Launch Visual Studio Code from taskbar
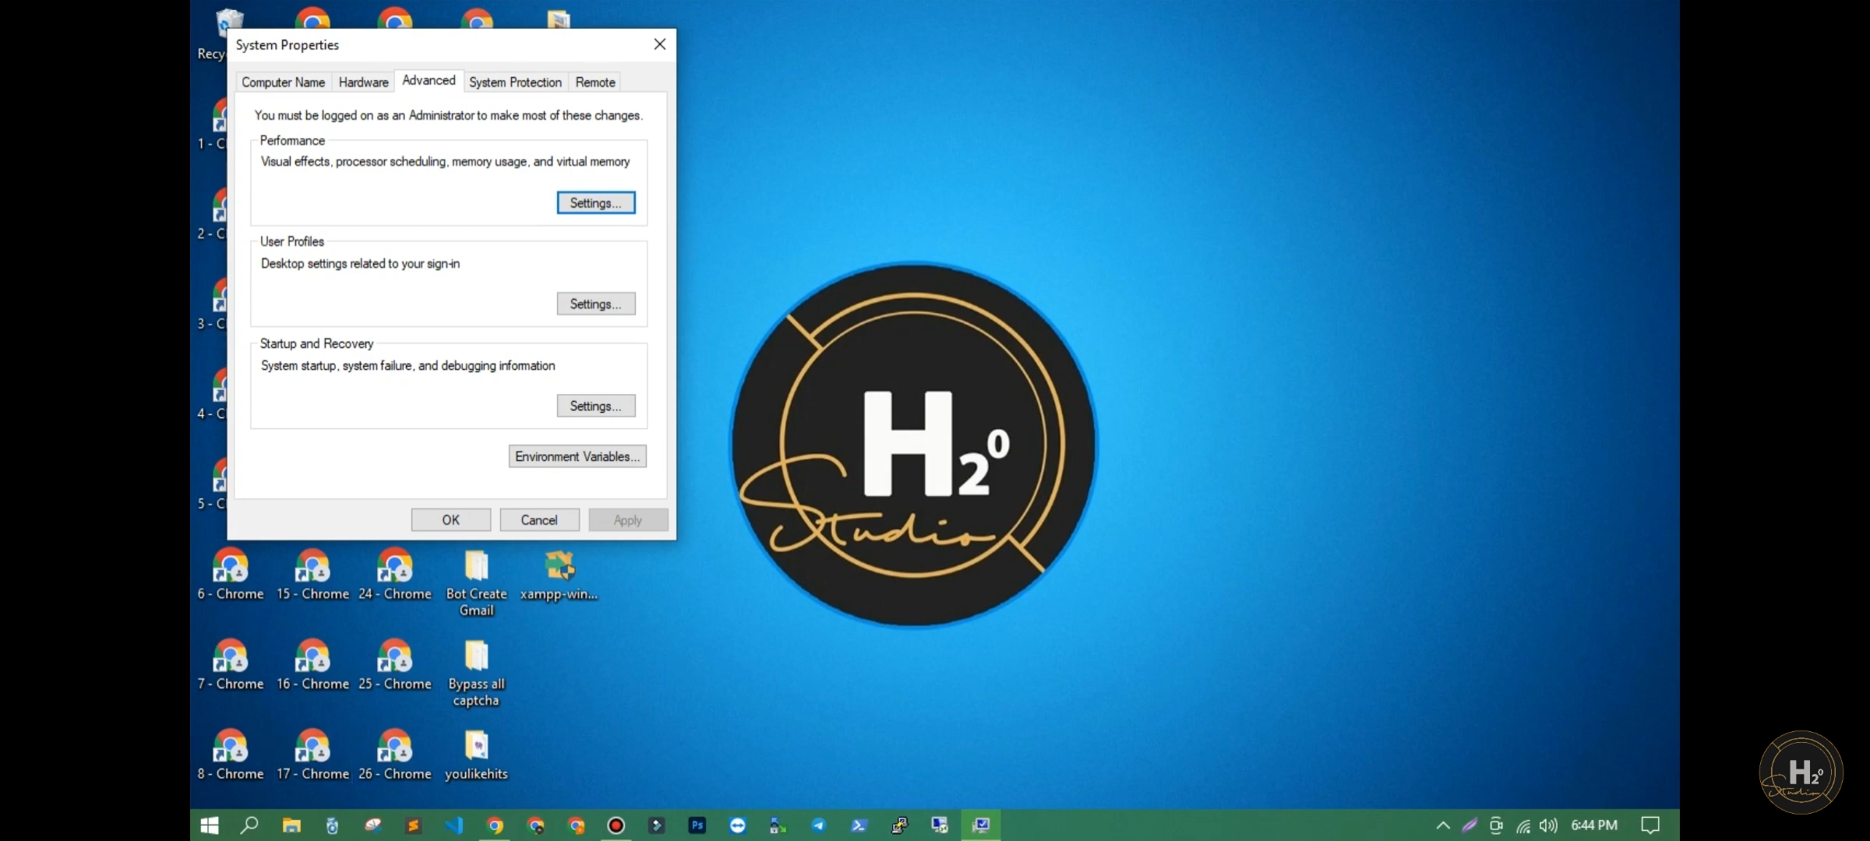Image resolution: width=1870 pixels, height=841 pixels. 453,825
